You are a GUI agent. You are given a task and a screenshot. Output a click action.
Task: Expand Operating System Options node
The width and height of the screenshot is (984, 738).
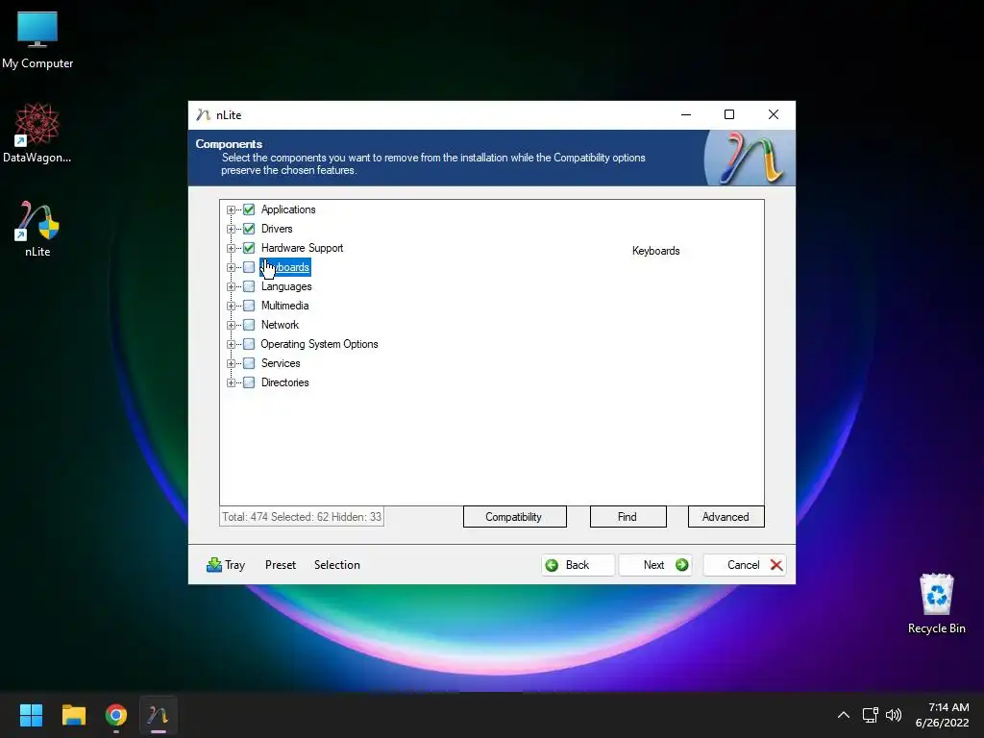coord(231,345)
